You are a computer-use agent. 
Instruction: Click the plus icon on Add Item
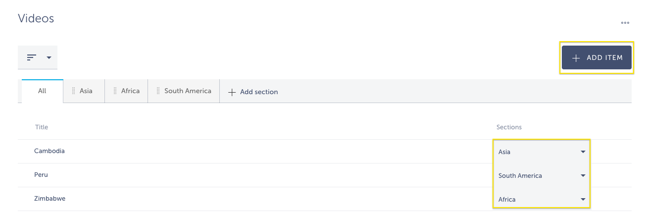(576, 58)
